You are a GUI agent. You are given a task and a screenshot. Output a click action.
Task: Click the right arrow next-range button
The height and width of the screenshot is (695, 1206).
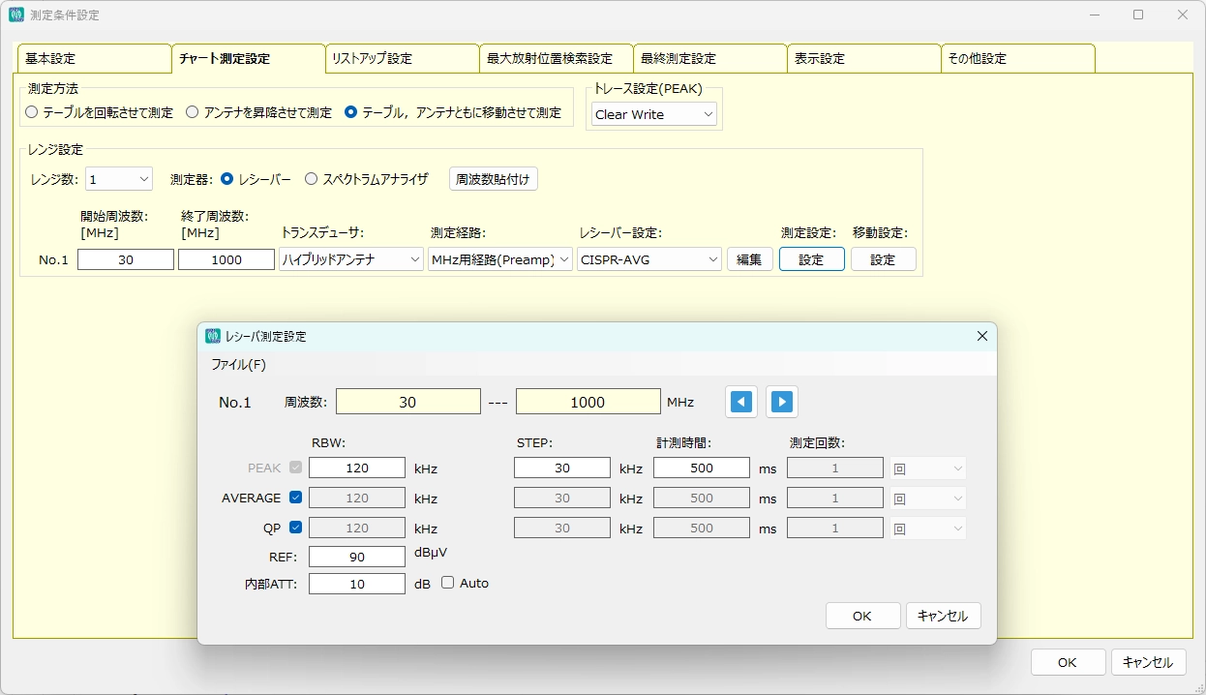coord(782,402)
